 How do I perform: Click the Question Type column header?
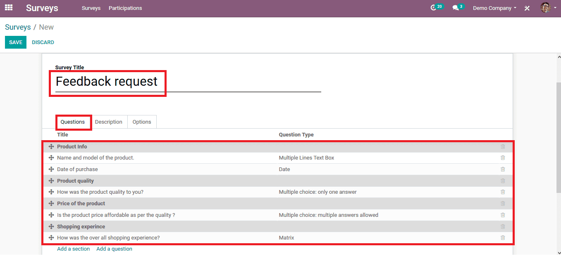click(296, 135)
